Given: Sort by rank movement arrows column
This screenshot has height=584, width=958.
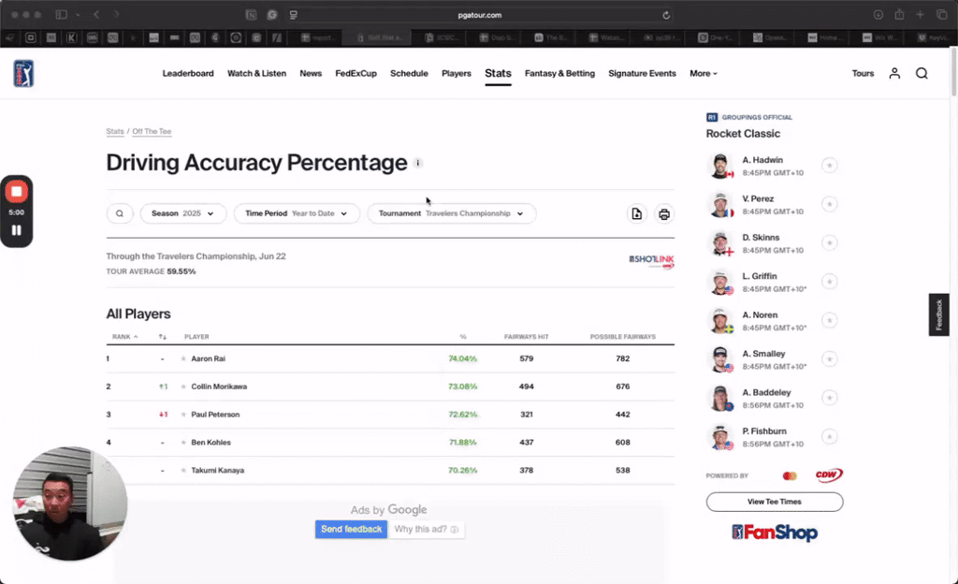Looking at the screenshot, I should (x=163, y=337).
